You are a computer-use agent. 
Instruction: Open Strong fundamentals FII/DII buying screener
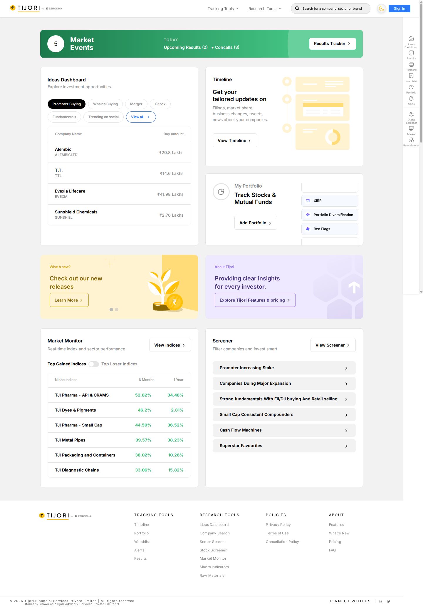point(284,399)
